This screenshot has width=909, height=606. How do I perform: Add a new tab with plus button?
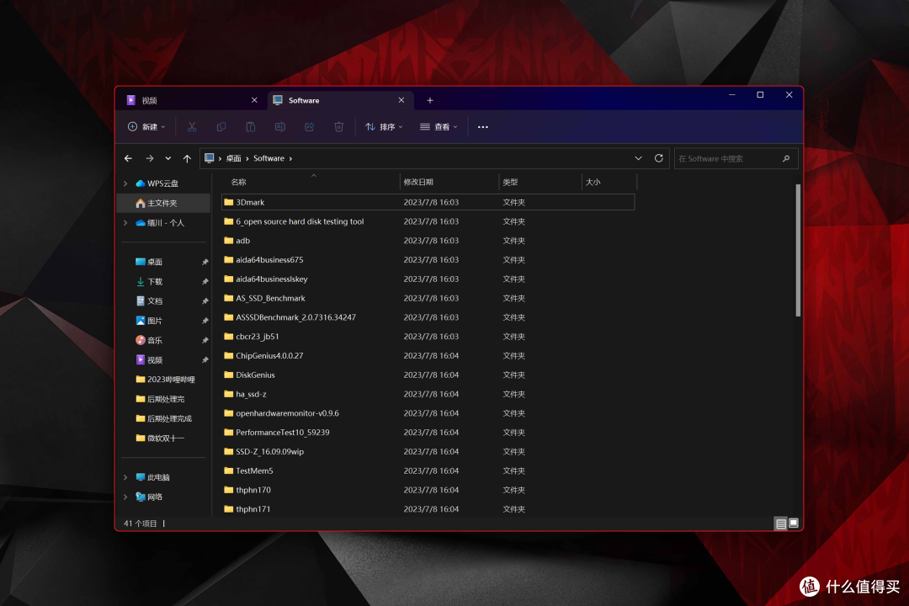click(429, 100)
